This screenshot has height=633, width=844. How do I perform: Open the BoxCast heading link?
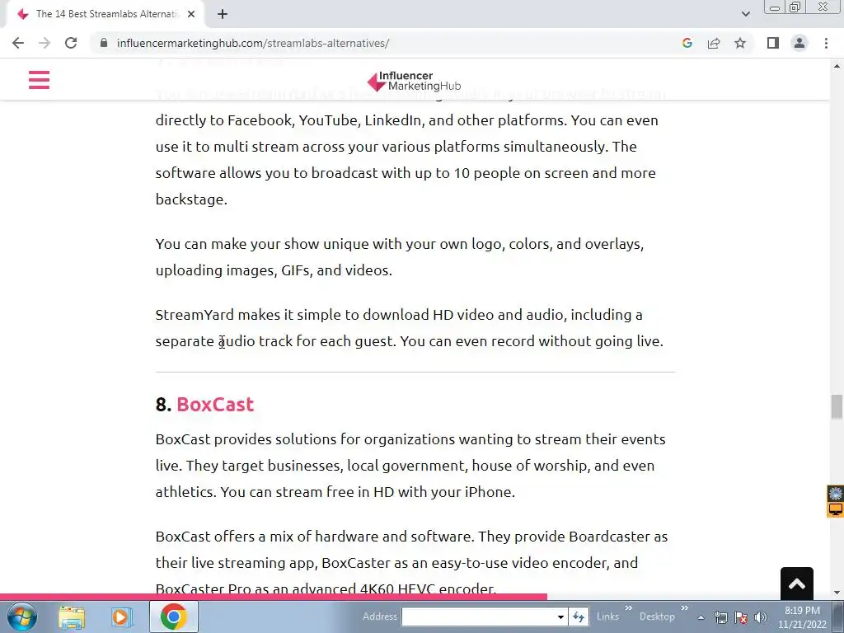(215, 404)
